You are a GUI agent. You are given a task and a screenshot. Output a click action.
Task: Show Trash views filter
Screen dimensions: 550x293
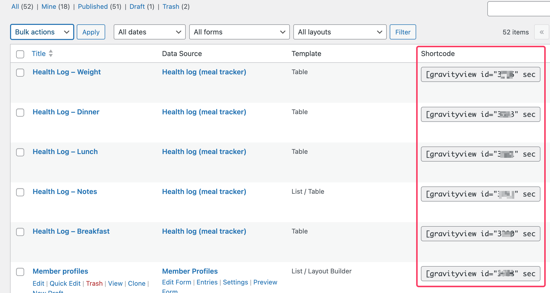[171, 7]
